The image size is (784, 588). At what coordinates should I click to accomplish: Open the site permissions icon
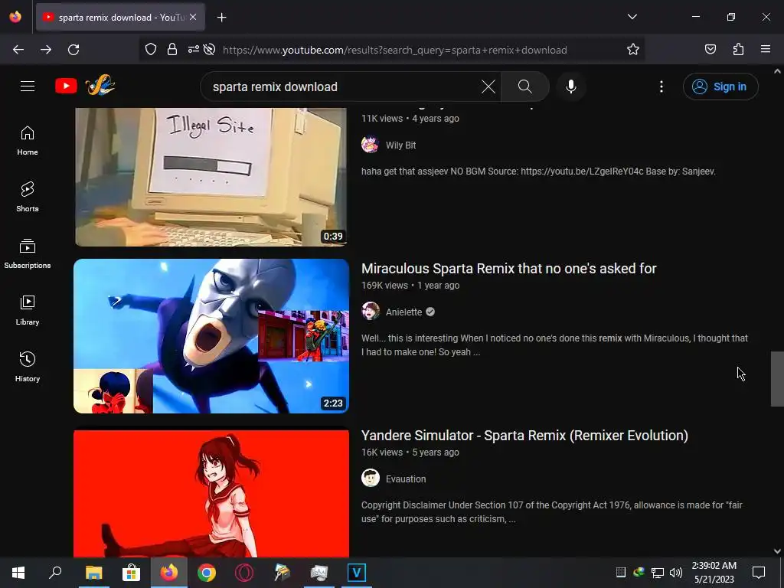[193, 50]
